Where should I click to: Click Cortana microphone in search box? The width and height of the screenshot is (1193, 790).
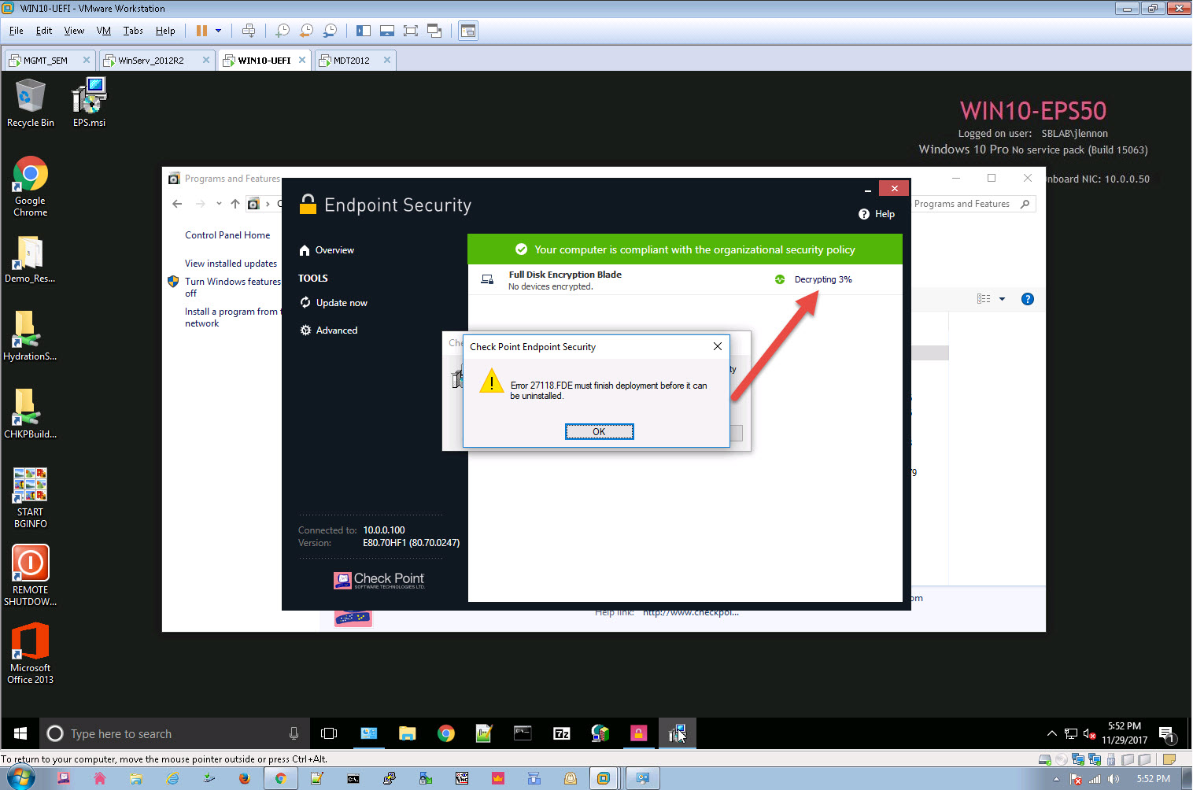(x=294, y=733)
